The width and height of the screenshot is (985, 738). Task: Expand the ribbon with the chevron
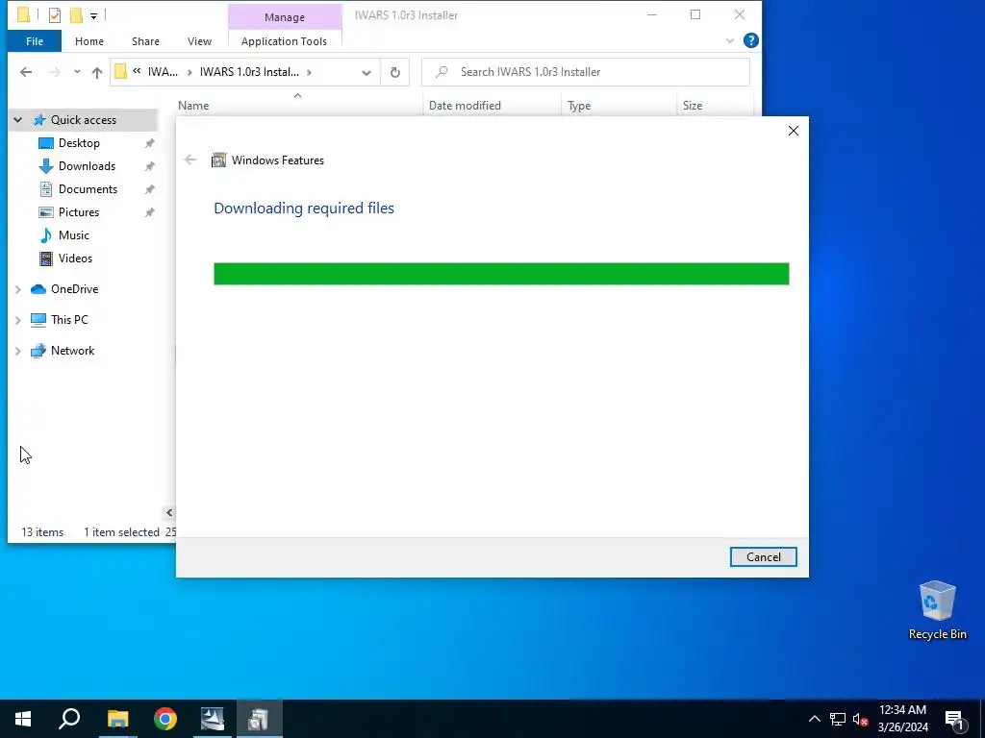[x=730, y=40]
